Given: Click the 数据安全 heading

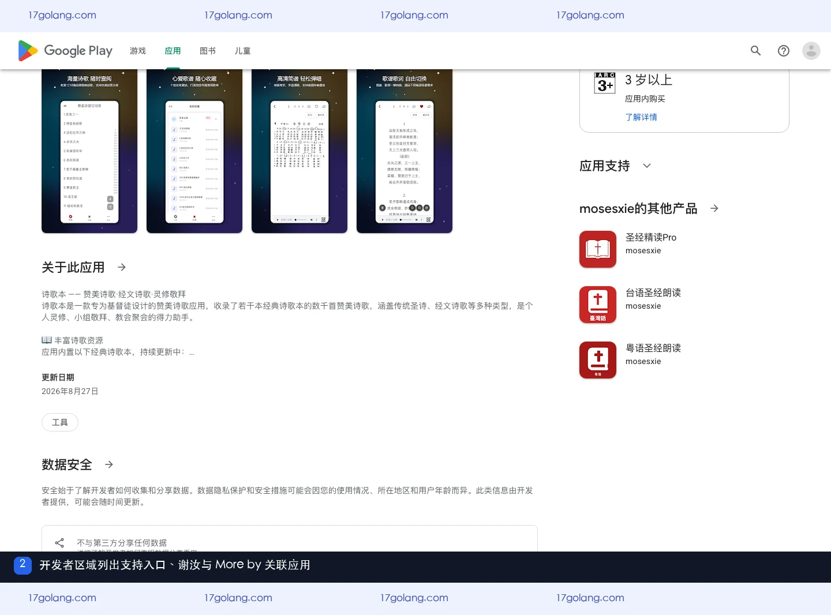Looking at the screenshot, I should [x=67, y=464].
